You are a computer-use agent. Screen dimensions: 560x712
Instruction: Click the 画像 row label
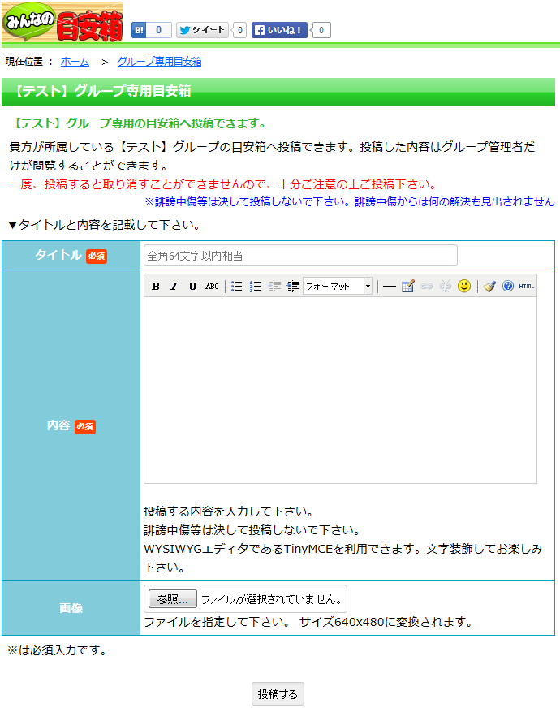click(71, 608)
